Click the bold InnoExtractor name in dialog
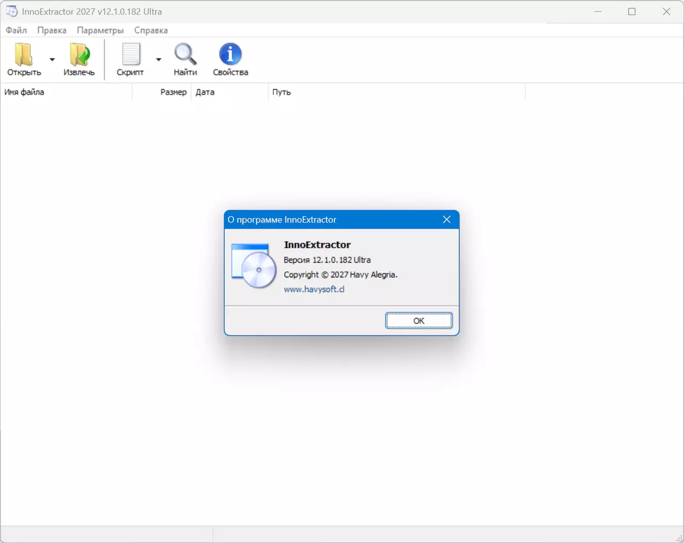The image size is (684, 543). point(317,245)
